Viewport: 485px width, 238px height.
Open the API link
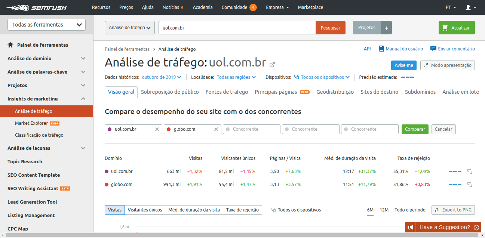pyautogui.click(x=367, y=49)
